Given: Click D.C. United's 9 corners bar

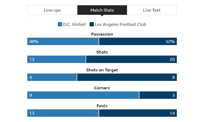Looking at the screenshot, I should (83, 95).
